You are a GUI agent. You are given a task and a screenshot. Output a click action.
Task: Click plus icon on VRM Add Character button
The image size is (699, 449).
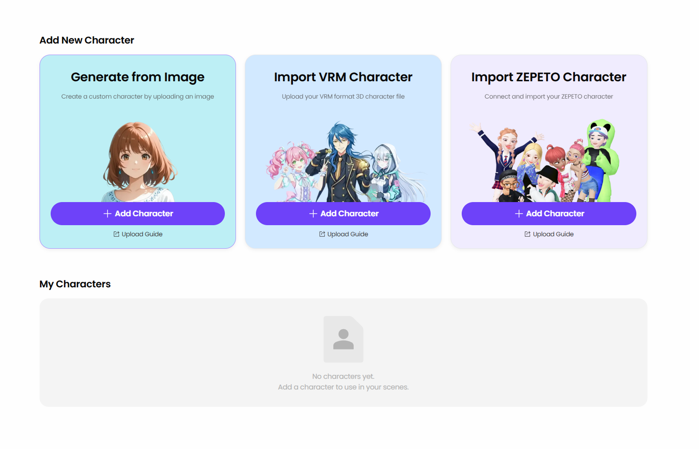coord(313,214)
